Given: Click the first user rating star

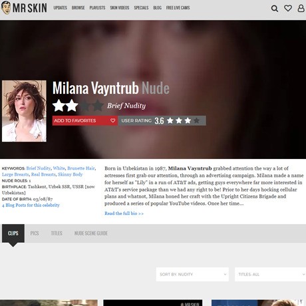Looking at the screenshot, I should 170,120.
